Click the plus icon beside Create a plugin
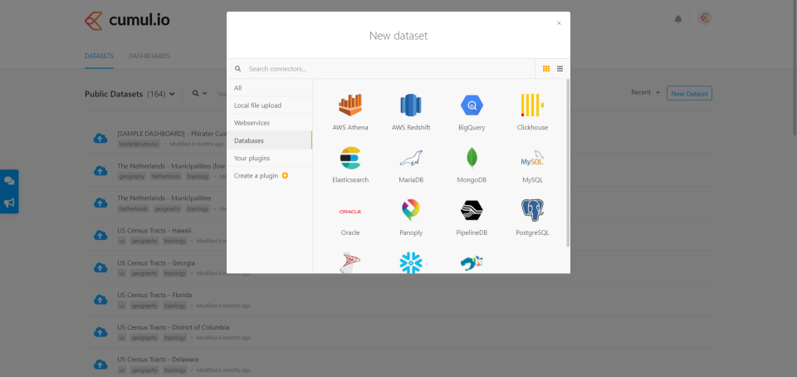Viewport: 797px width, 377px height. (285, 176)
